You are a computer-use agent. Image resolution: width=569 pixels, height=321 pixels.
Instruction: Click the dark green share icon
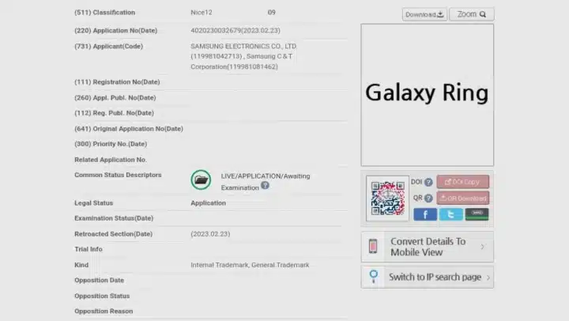point(477,214)
